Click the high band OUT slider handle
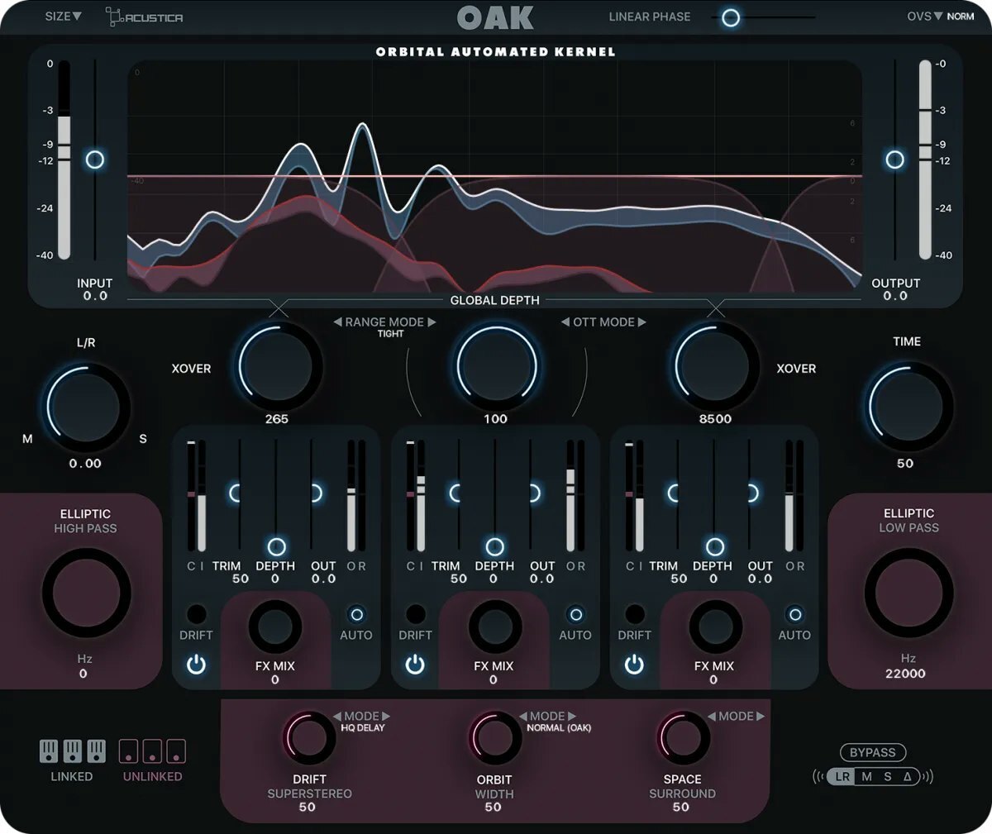This screenshot has width=992, height=834. (x=752, y=493)
